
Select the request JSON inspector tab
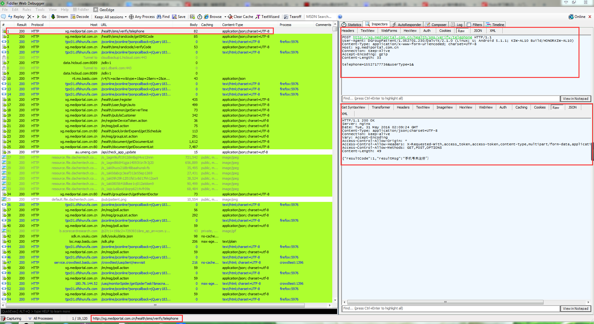(x=478, y=31)
